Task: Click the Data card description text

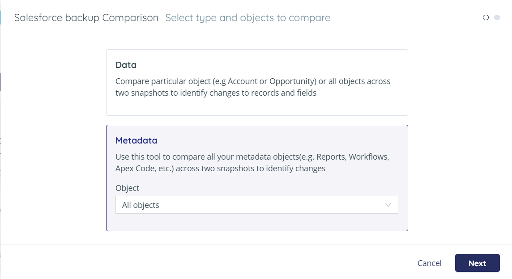Action: click(x=253, y=87)
